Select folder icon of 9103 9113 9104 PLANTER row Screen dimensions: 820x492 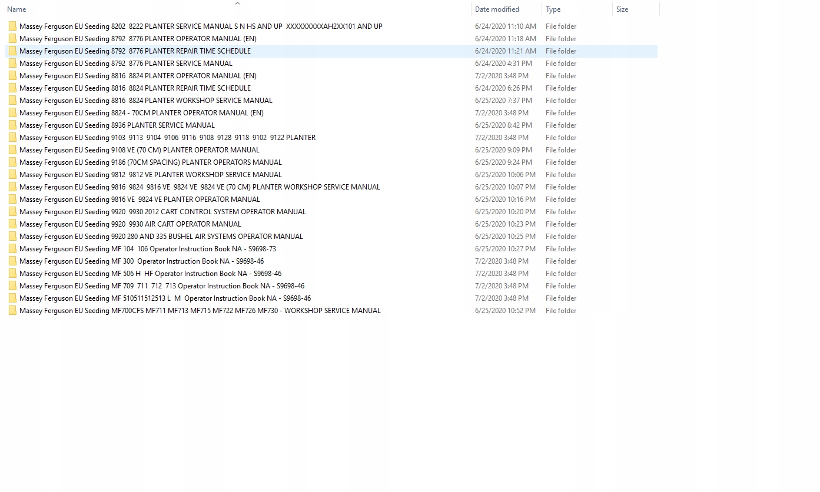pyautogui.click(x=12, y=138)
